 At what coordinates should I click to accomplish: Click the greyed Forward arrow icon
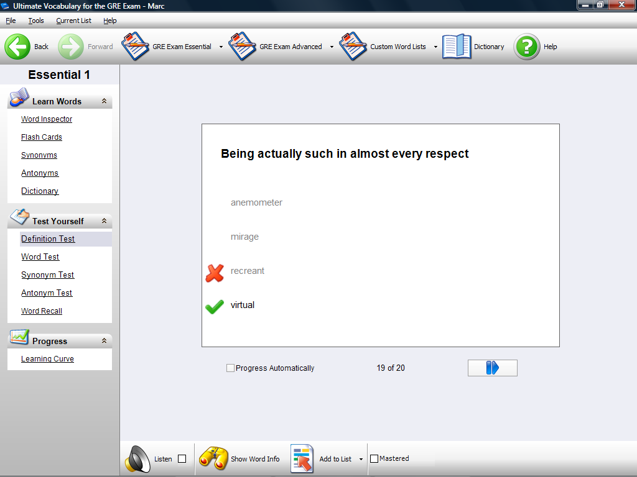[71, 47]
